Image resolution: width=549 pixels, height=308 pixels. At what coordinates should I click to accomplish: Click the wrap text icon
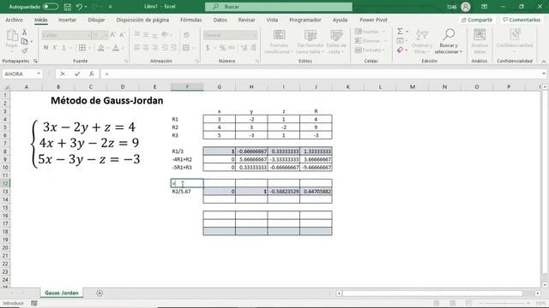[x=186, y=35]
